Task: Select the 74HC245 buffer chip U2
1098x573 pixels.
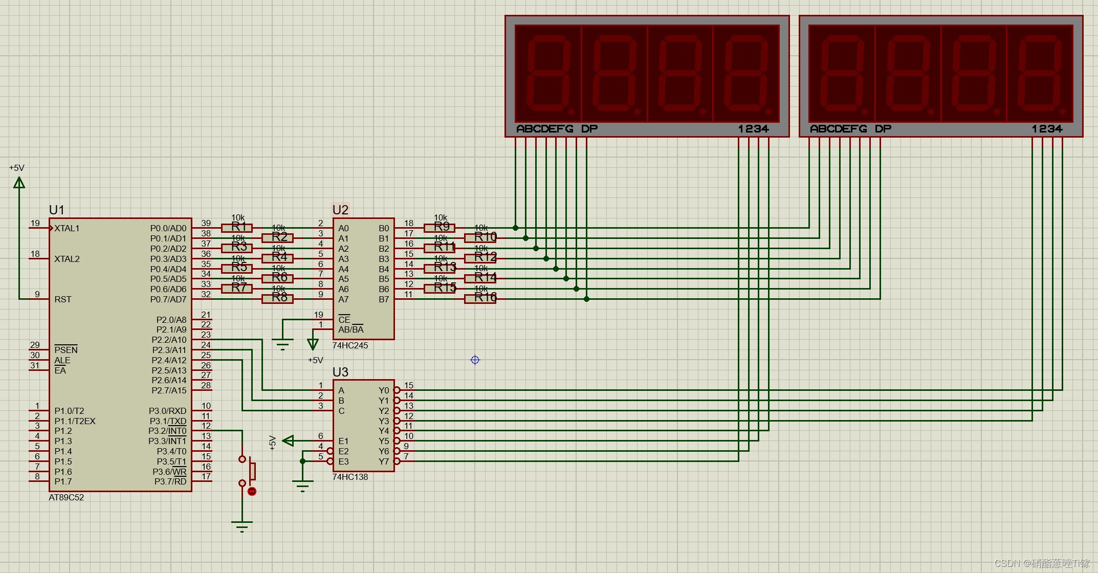Action: click(363, 279)
